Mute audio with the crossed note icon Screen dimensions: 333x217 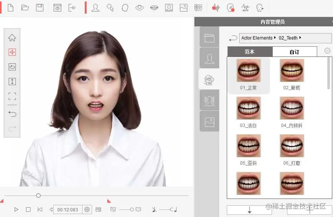(154, 209)
